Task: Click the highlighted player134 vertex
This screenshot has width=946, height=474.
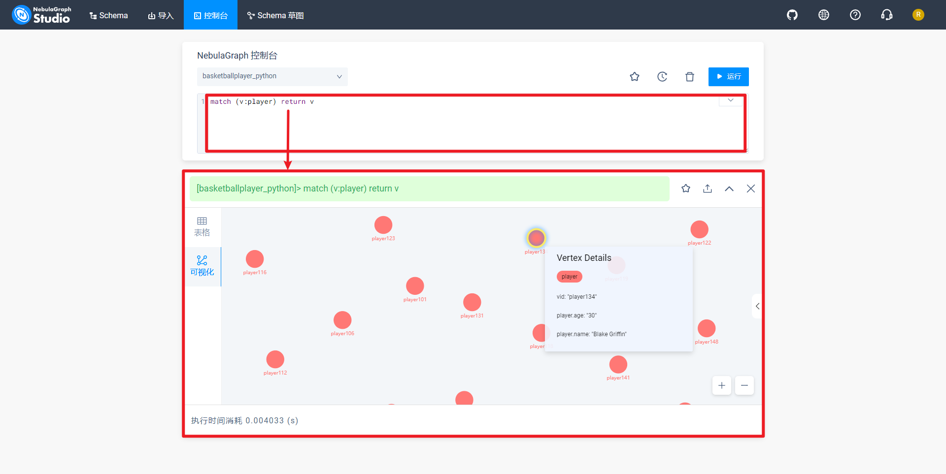Action: (536, 238)
